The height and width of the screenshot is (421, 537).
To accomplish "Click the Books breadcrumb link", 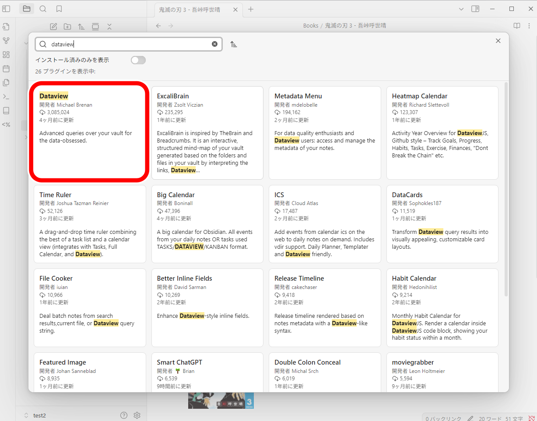I will 311,26.
